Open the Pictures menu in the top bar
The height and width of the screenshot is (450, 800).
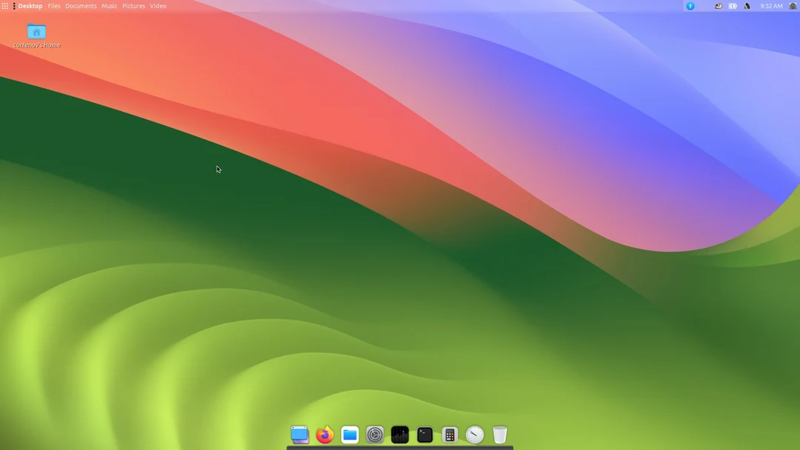pos(133,5)
